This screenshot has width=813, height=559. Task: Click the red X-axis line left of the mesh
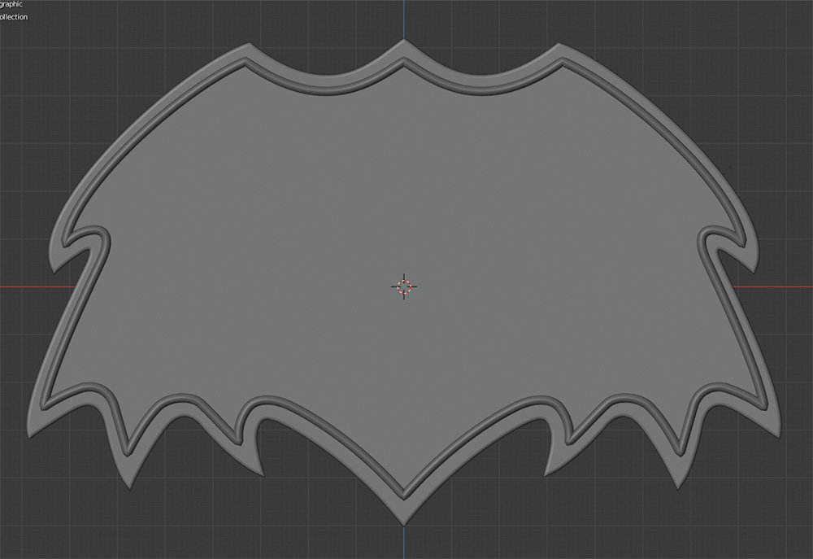(24, 286)
